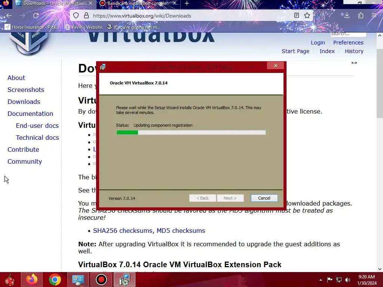Click the scrollbar up arrow

380,36
